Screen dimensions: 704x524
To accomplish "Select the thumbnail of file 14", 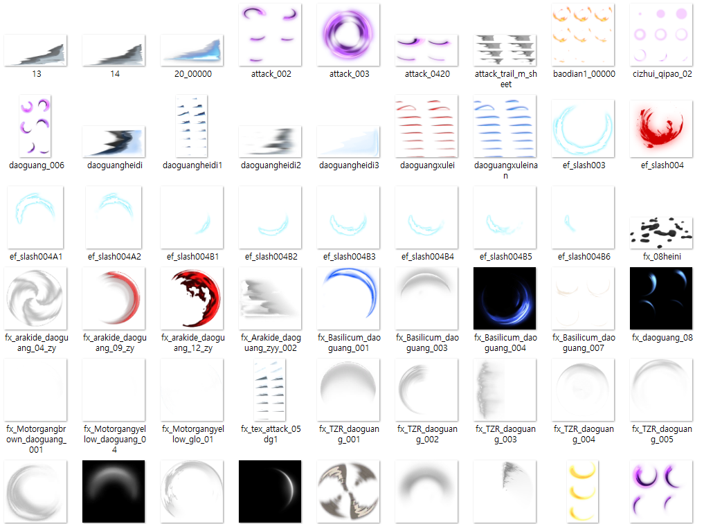I will tap(114, 51).
